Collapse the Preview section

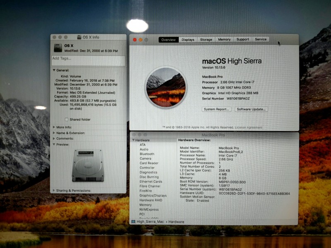[x=54, y=144]
